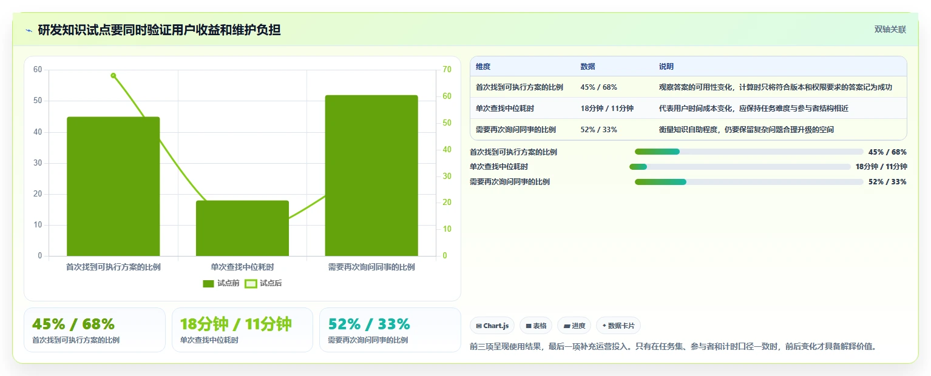This screenshot has width=931, height=376.
Task: Open the 45% / 68% stat card
Action: coord(95,330)
